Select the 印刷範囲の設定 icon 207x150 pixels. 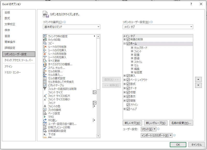click(x=45, y=131)
